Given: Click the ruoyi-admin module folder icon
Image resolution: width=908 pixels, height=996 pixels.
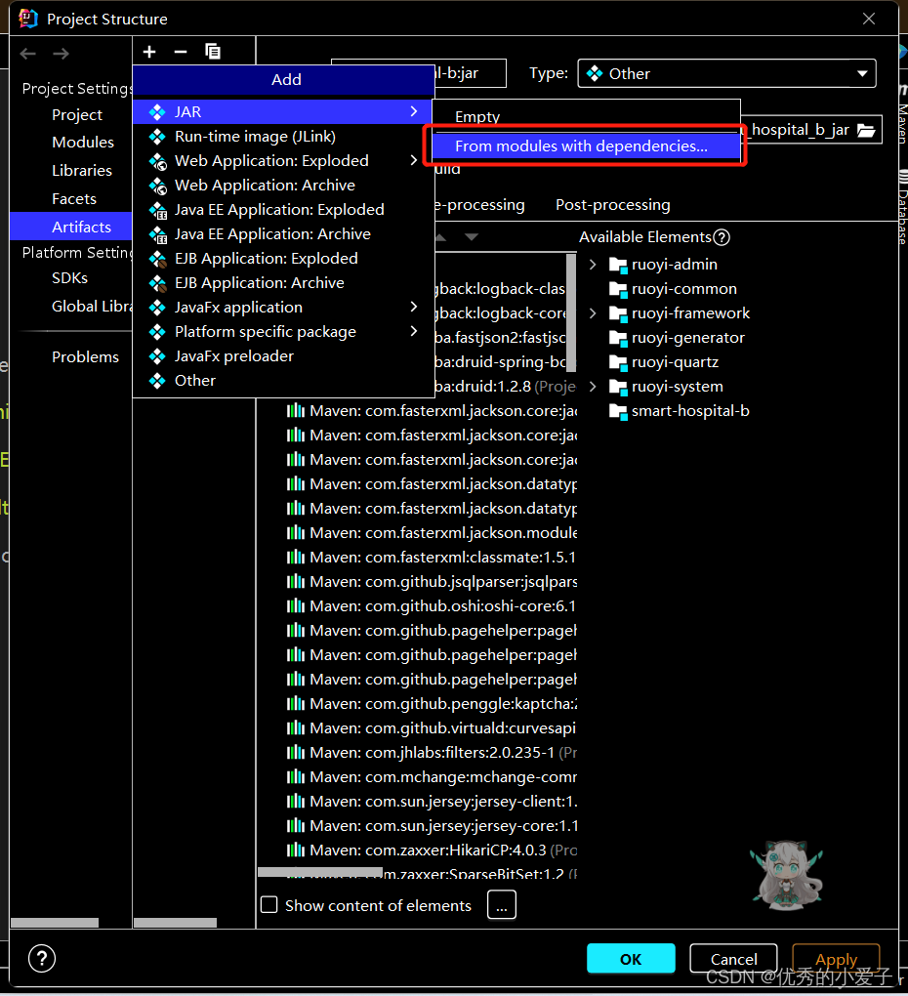Looking at the screenshot, I should pos(618,265).
